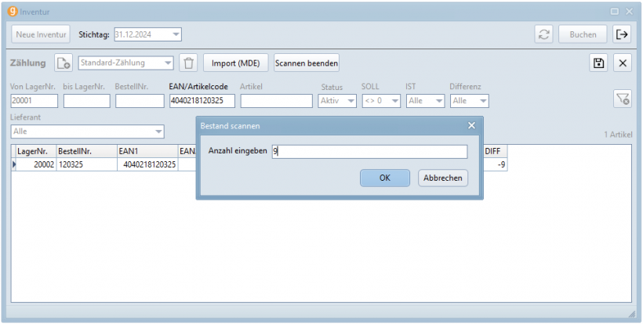Open the Status Aktiv dropdown
The width and height of the screenshot is (643, 324).
[351, 101]
